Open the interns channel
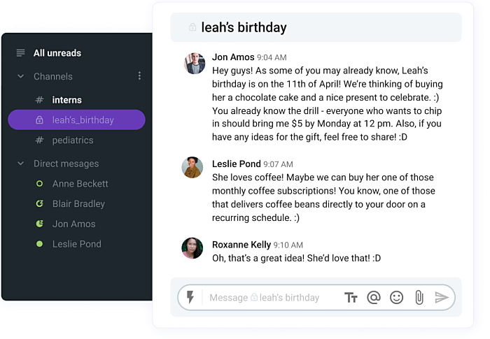 pyautogui.click(x=66, y=100)
